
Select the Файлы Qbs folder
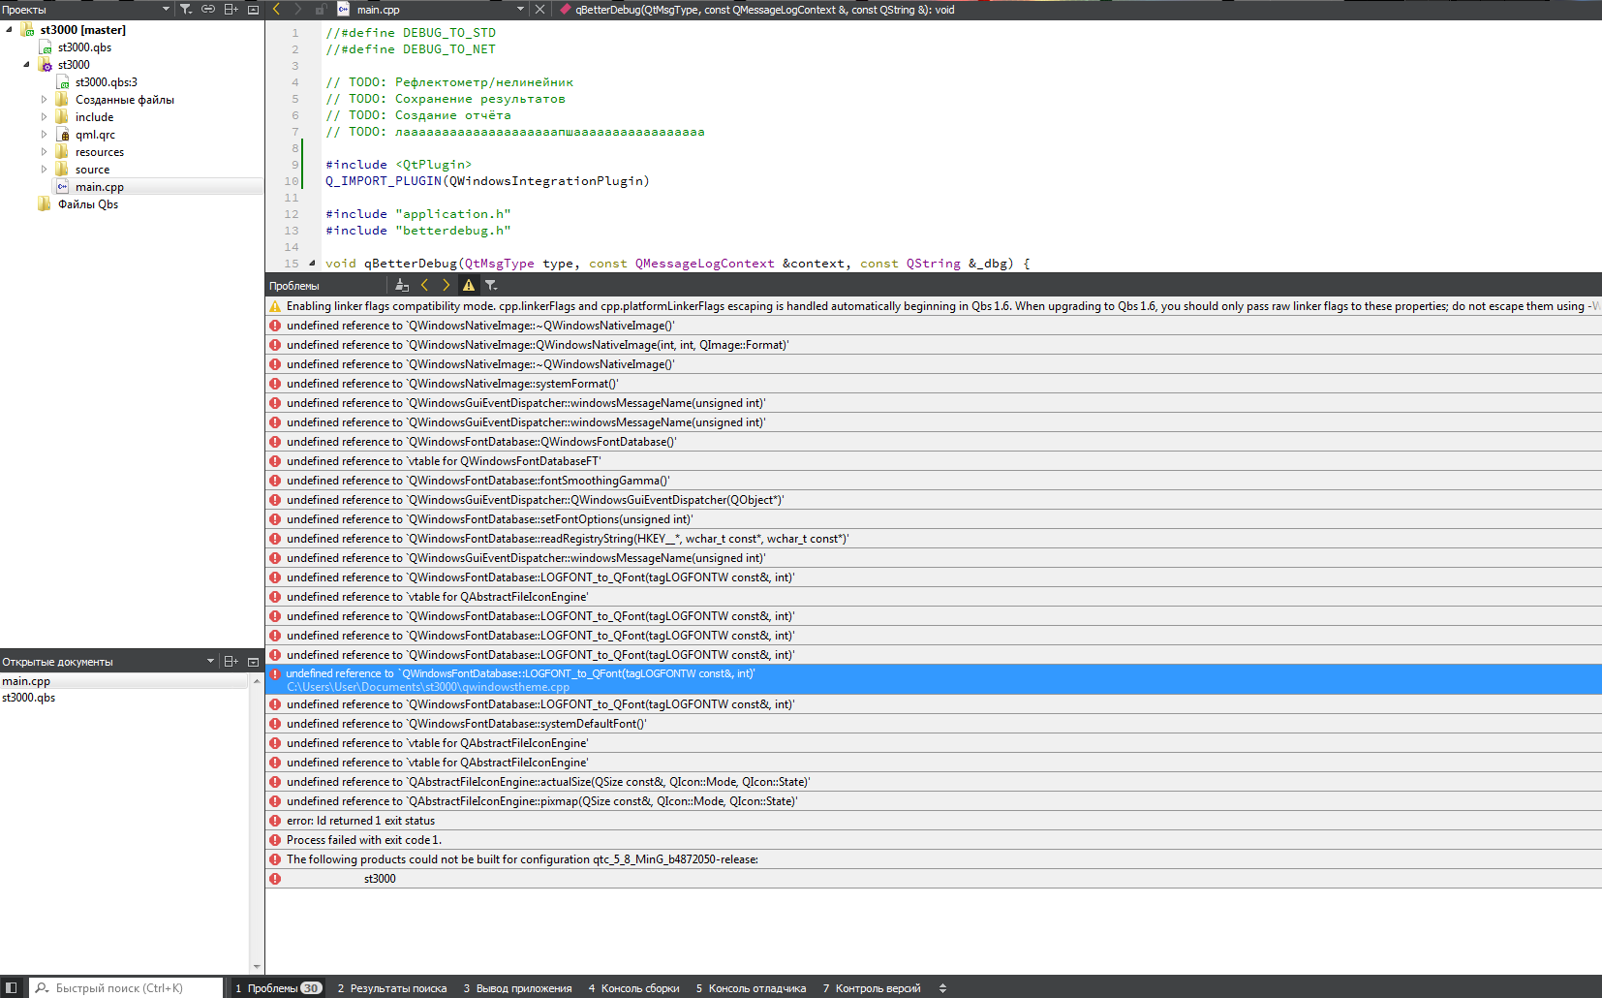tap(88, 204)
